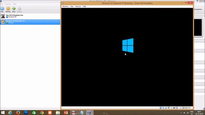Close the Windows 10 VM window
This screenshot has height=115, width=205.
190,3
